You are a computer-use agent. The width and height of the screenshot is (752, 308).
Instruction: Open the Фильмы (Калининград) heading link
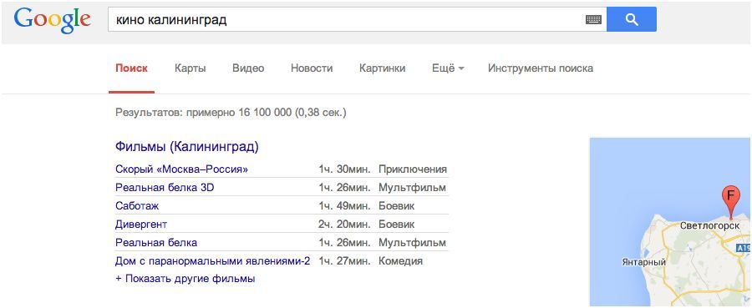tap(187, 147)
